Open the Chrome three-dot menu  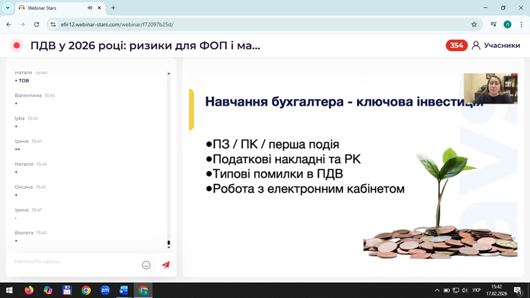click(521, 24)
